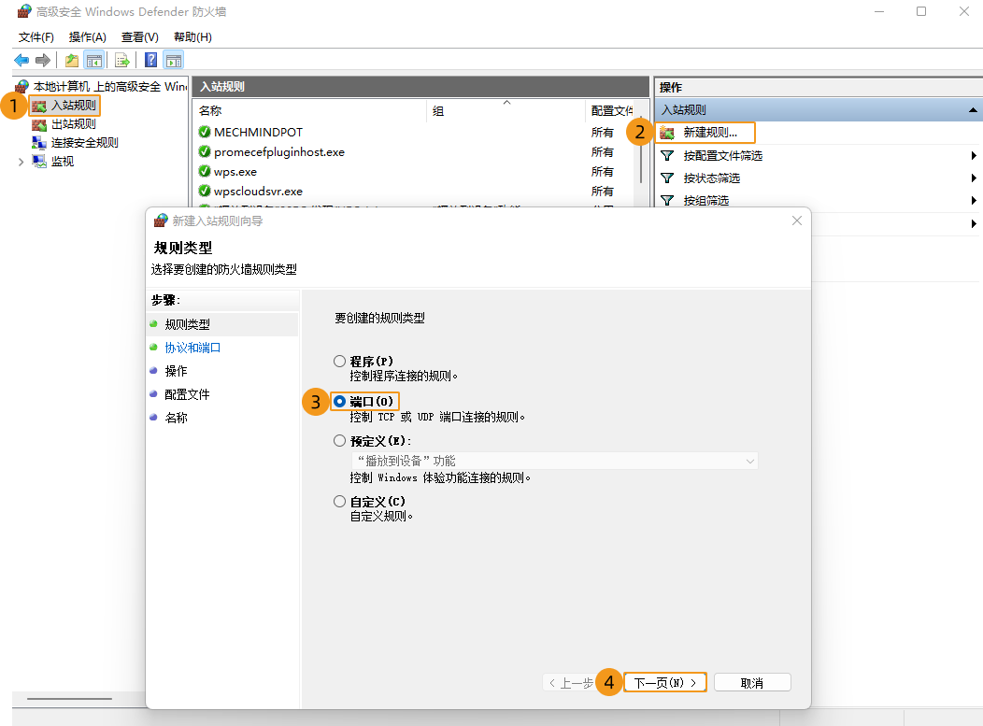Screen dimensions: 983x726
Task: Click the Export list toolbar icon
Action: pos(122,60)
